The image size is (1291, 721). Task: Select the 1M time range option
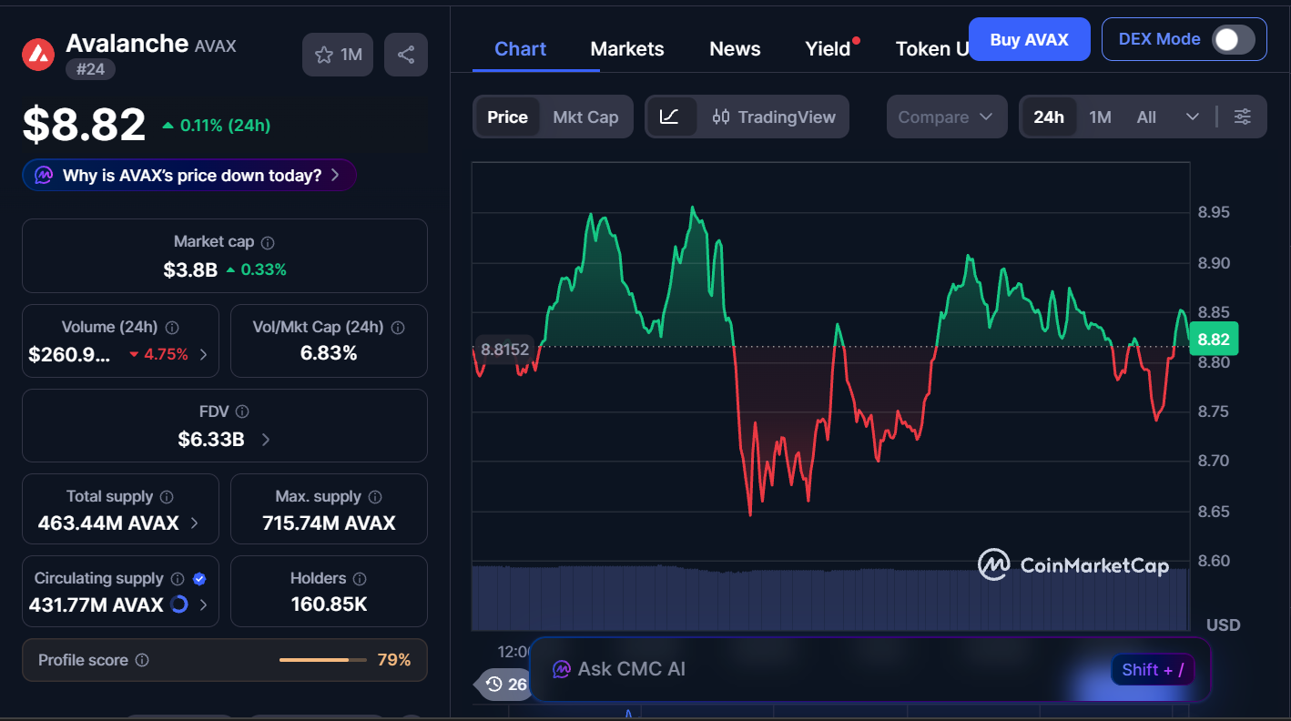1100,117
